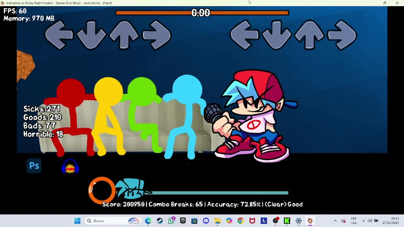Click the player's down arrow receptor
This screenshot has height=227, width=404.
(277, 35)
